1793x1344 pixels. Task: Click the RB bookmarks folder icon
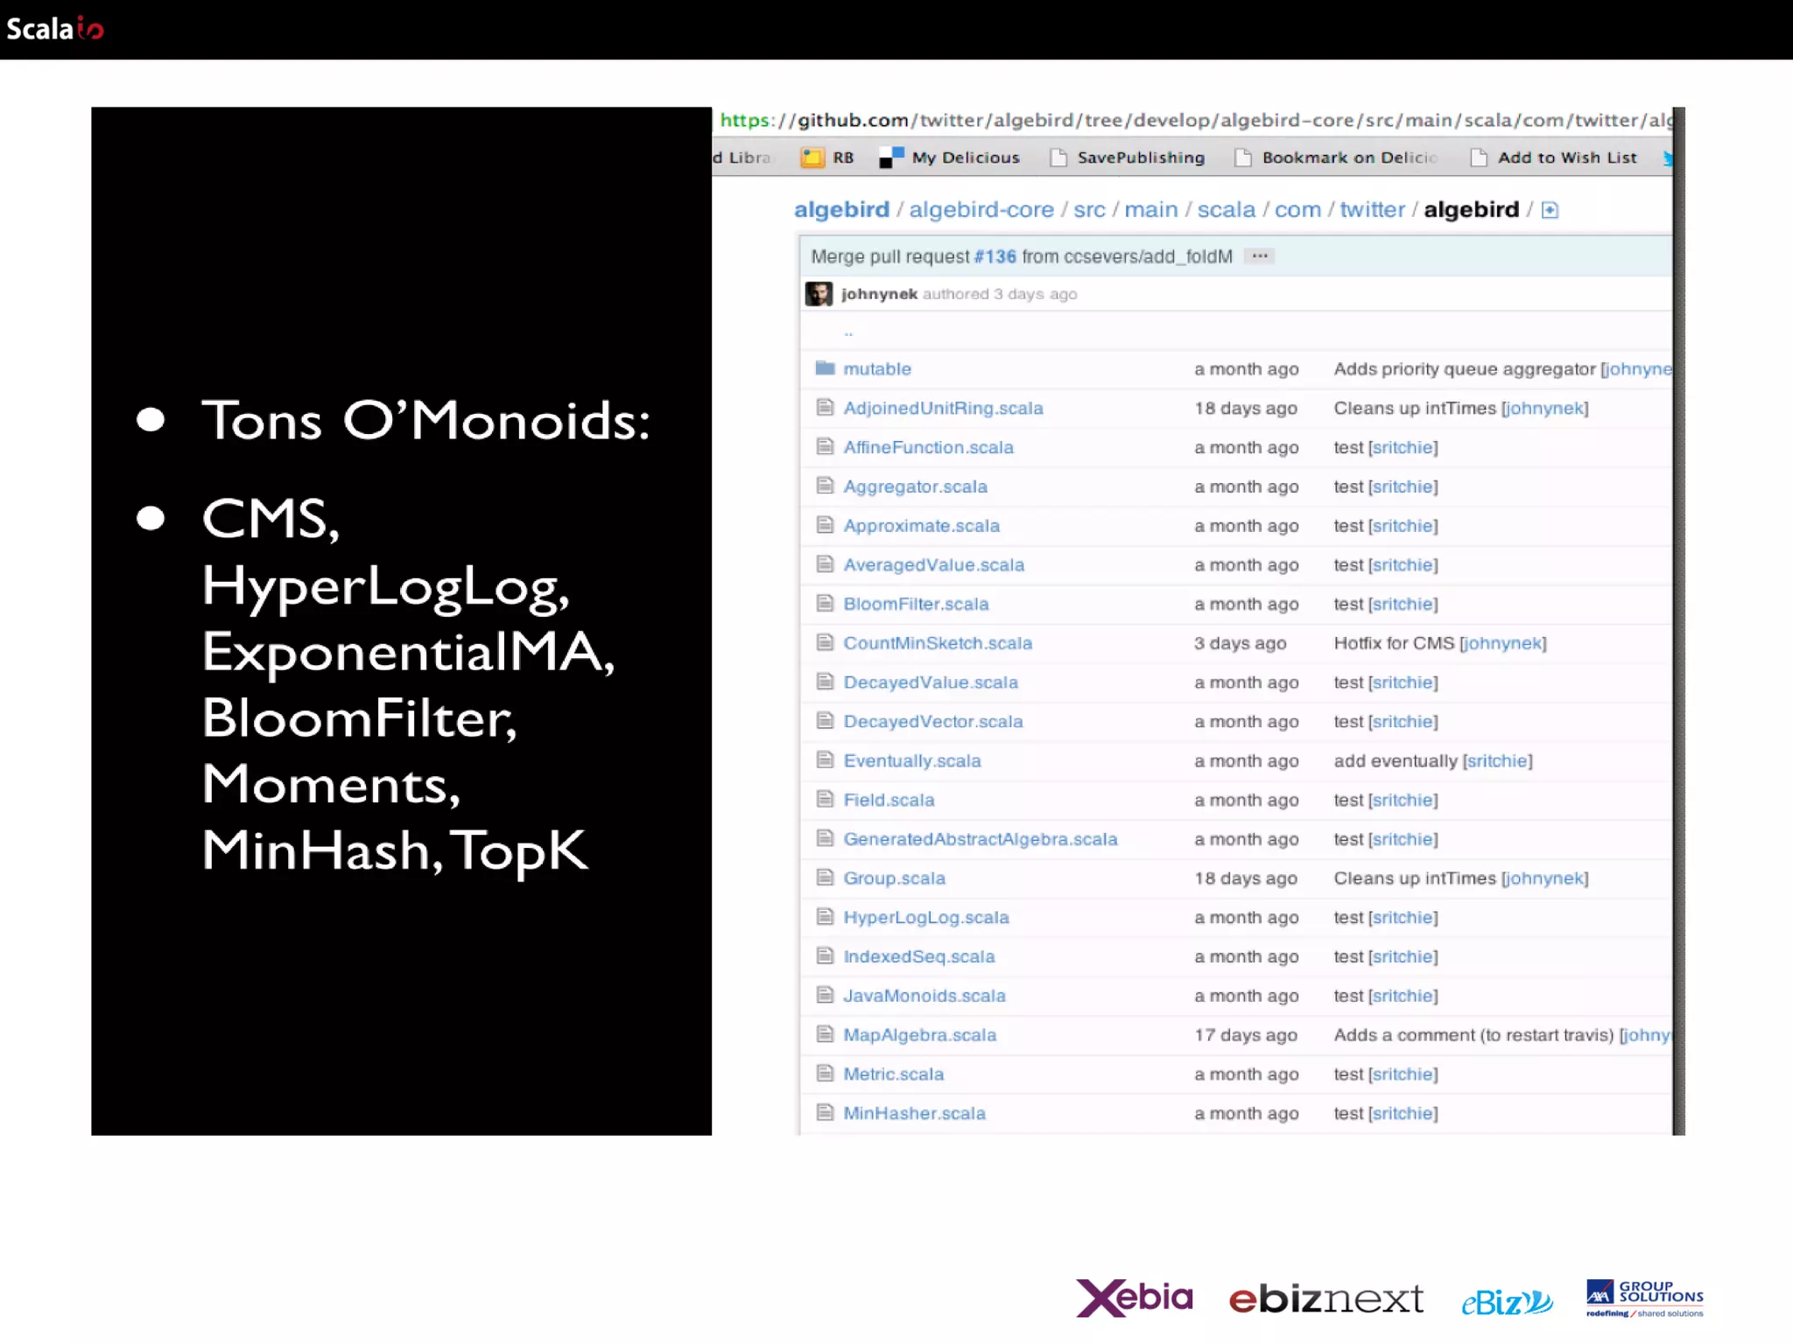[812, 157]
